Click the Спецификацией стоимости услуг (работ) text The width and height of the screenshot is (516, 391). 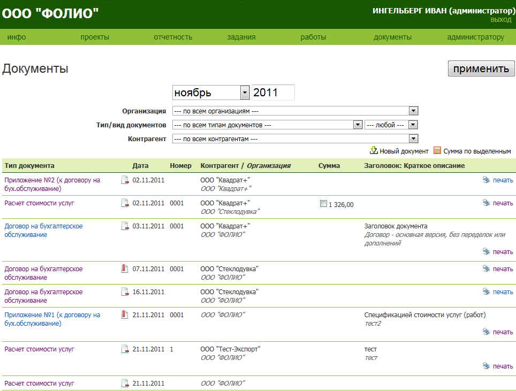[425, 315]
